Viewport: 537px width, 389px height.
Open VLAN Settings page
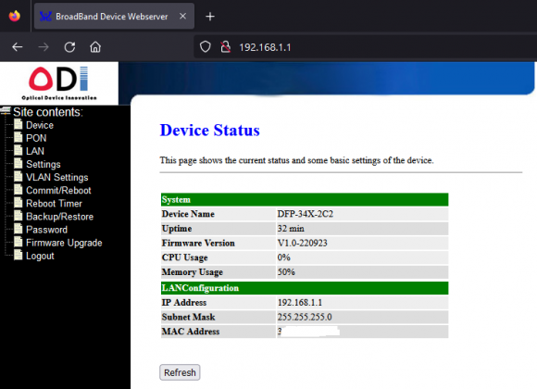(x=56, y=178)
